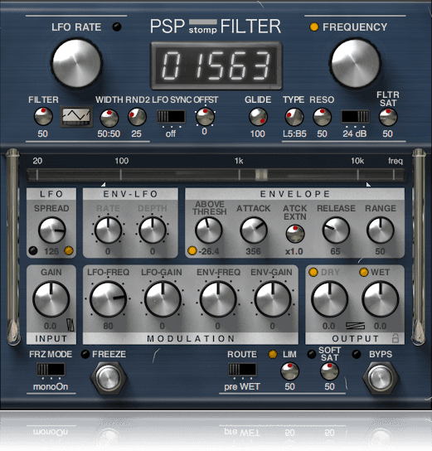Viewport: 432px width, 451px height.
Task: Click the 'monoOn' freeze mode value
Action: (x=51, y=386)
